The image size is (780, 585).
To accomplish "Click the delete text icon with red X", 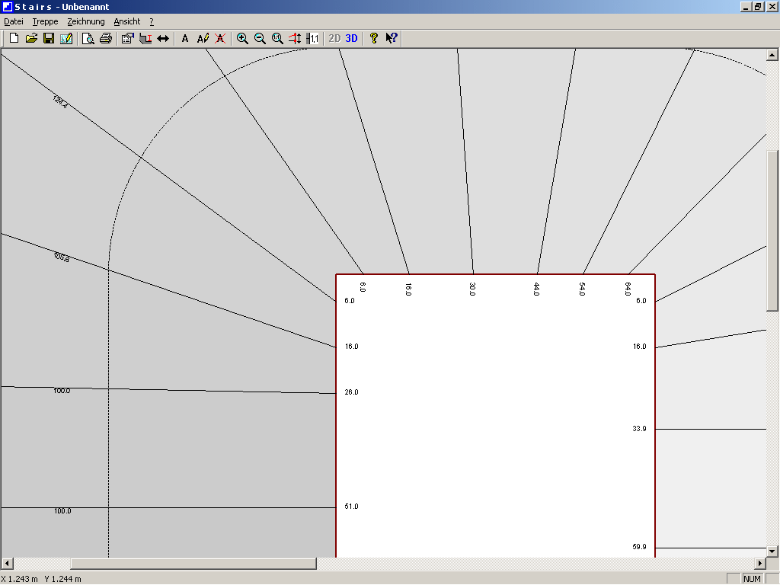I will (x=220, y=38).
